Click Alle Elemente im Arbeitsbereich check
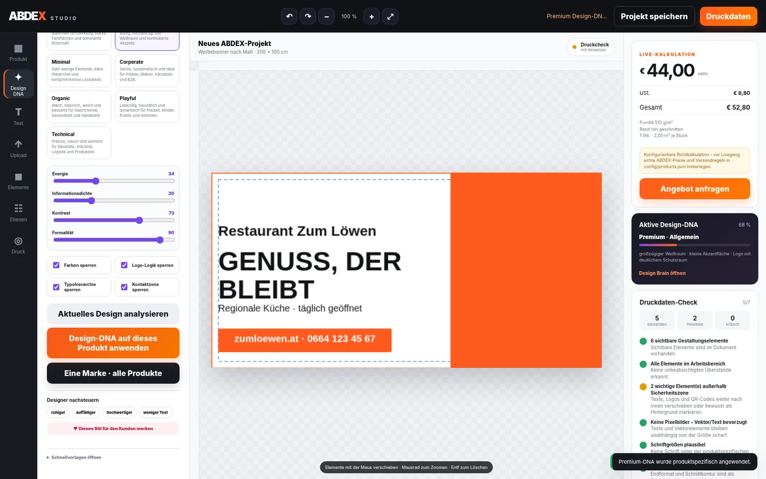The height and width of the screenshot is (479, 766). click(695, 370)
